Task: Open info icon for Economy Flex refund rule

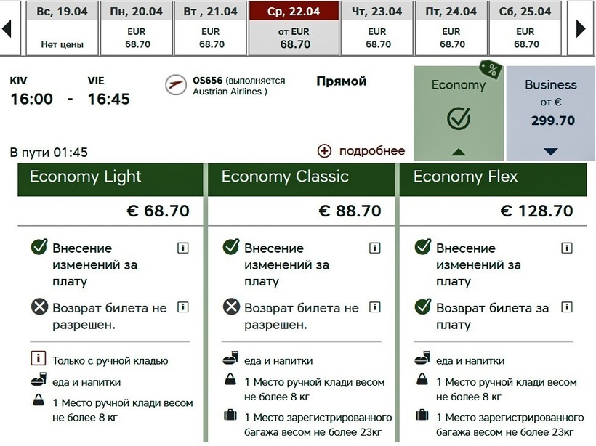Action: (x=566, y=307)
